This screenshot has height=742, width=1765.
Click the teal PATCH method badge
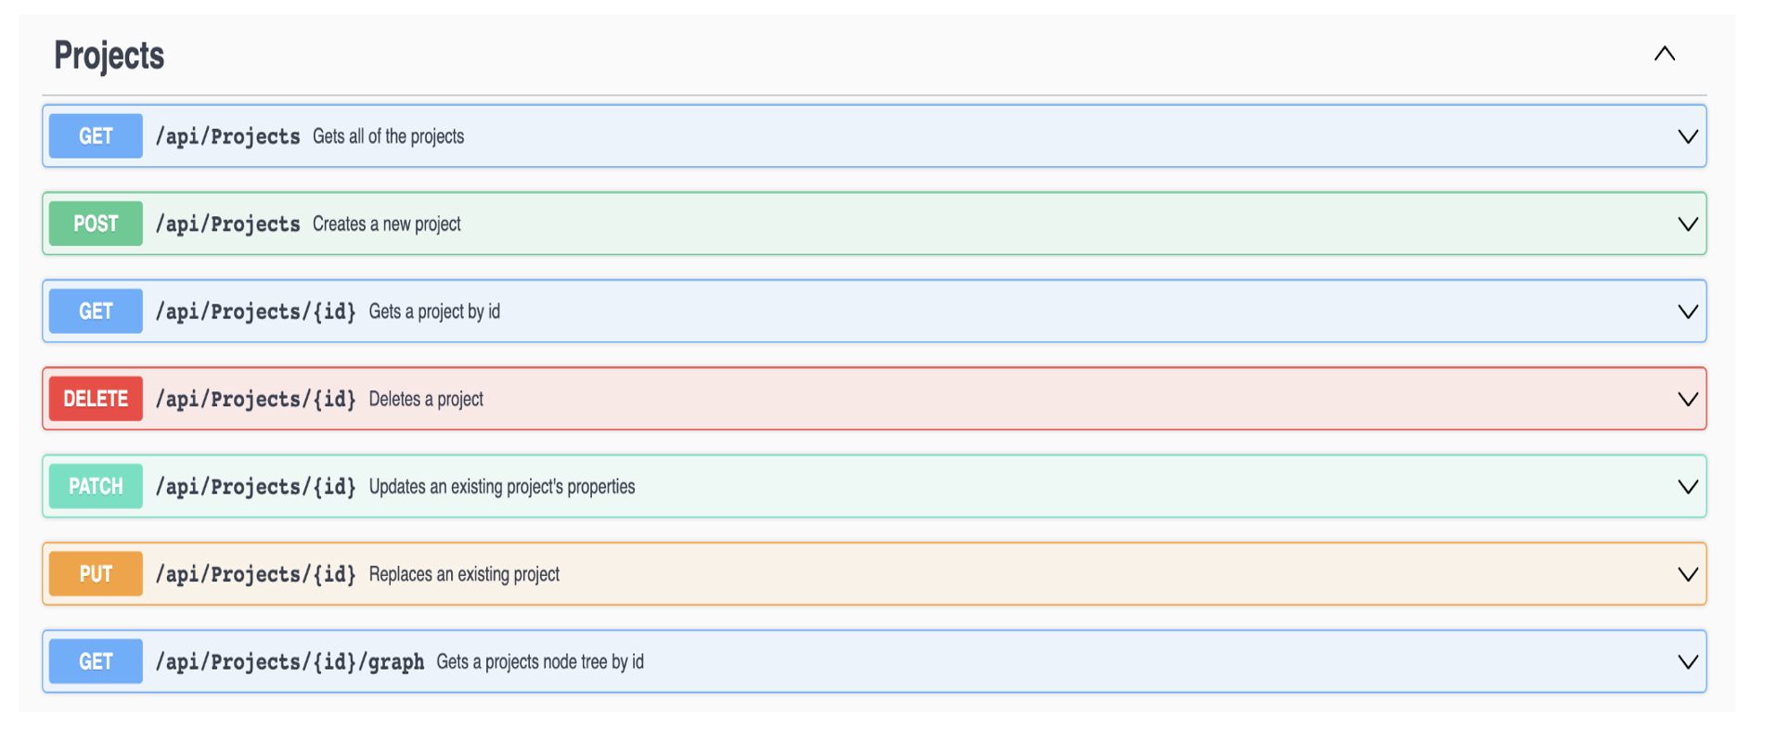[96, 486]
